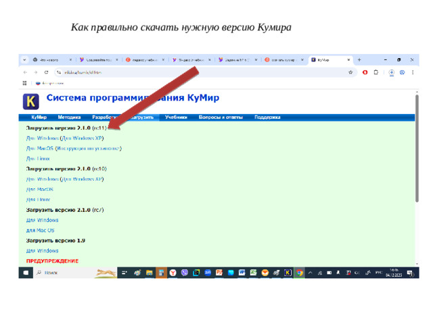Download rc10 version Для Windows link
The image size is (433, 324).
click(x=42, y=179)
